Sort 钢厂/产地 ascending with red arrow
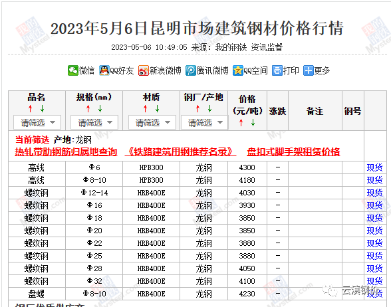Screen dimensions: 391x307 (x=197, y=109)
